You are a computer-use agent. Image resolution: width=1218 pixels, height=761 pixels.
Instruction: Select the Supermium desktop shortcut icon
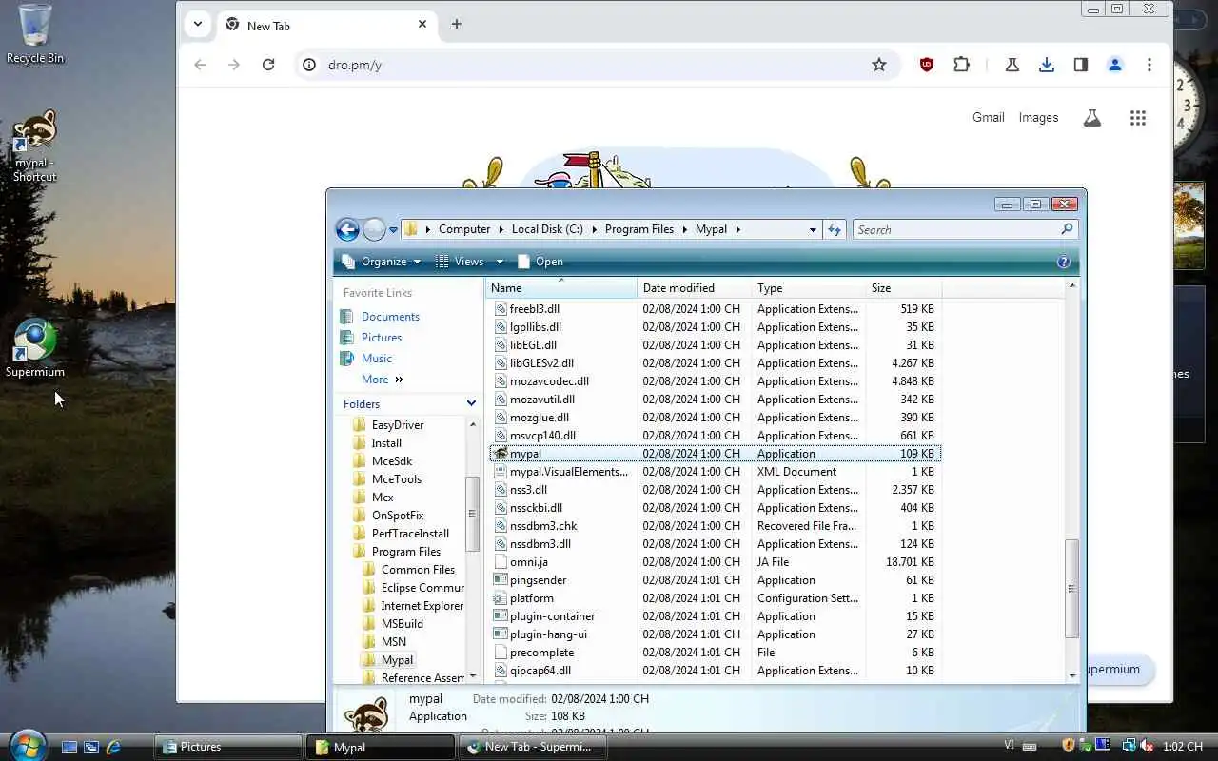(x=35, y=348)
